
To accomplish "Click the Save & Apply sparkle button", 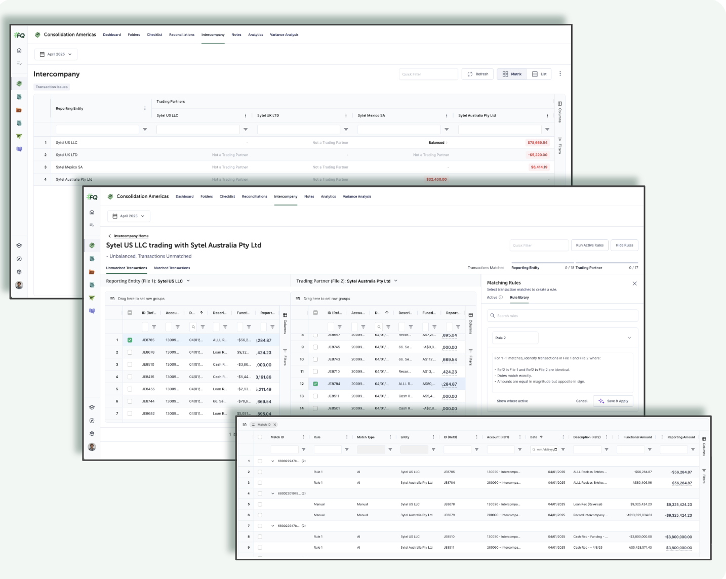I will coord(613,401).
